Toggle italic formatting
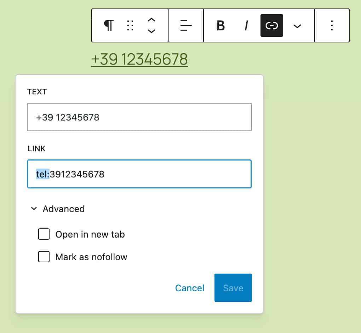This screenshot has width=361, height=333. click(x=246, y=25)
